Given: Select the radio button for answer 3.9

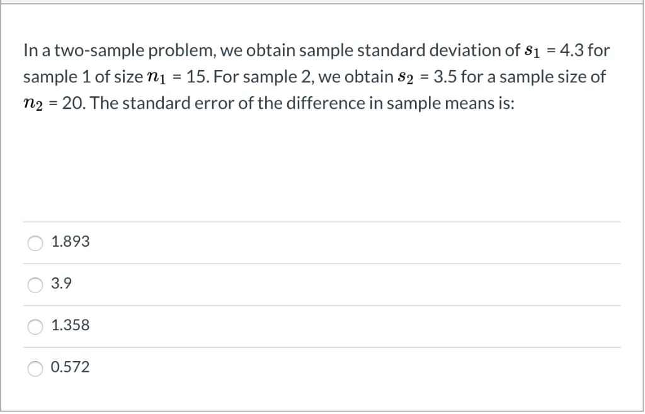Looking at the screenshot, I should [36, 285].
